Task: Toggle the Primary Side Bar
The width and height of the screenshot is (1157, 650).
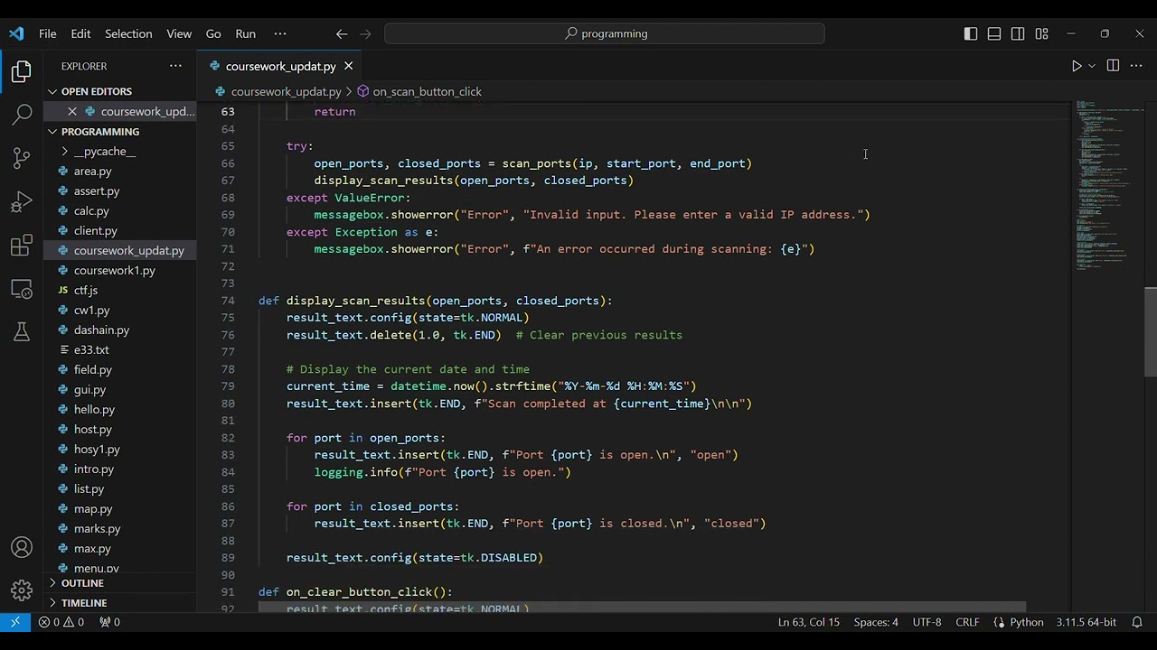Action: [971, 33]
